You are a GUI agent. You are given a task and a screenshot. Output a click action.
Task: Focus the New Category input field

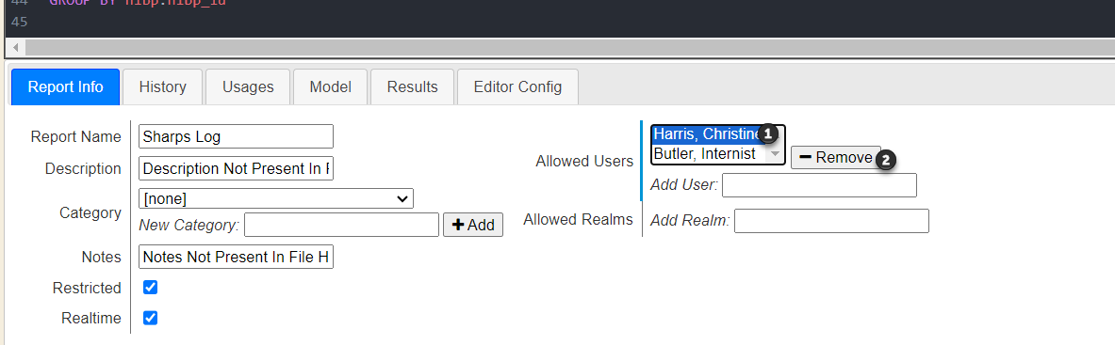click(341, 225)
